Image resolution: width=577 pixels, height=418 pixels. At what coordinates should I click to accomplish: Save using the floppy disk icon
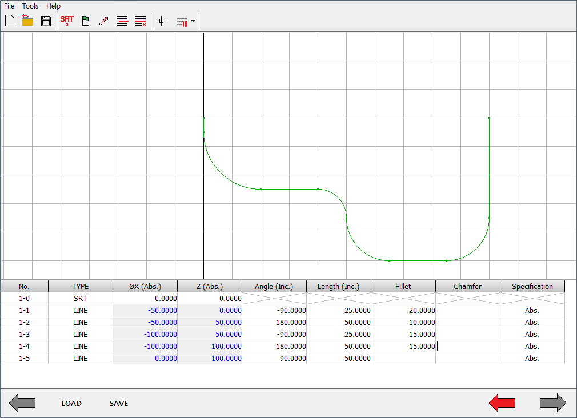pos(46,21)
